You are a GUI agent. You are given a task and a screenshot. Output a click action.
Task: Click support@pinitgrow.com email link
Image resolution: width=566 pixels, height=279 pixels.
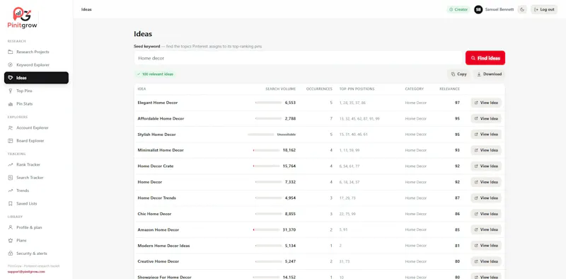(x=26, y=271)
